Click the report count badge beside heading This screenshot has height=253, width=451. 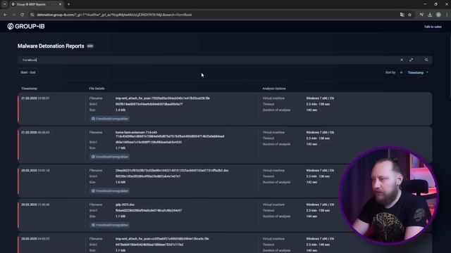90,46
